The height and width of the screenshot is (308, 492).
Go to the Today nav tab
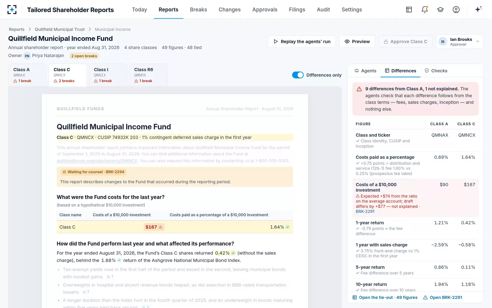pyautogui.click(x=139, y=10)
